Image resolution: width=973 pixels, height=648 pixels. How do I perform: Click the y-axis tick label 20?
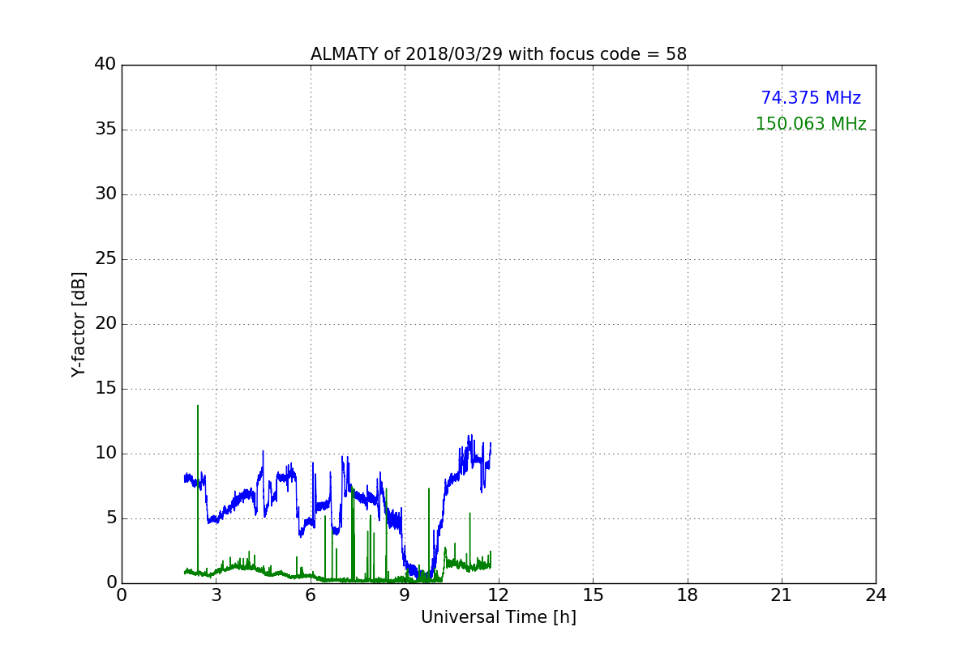[105, 324]
